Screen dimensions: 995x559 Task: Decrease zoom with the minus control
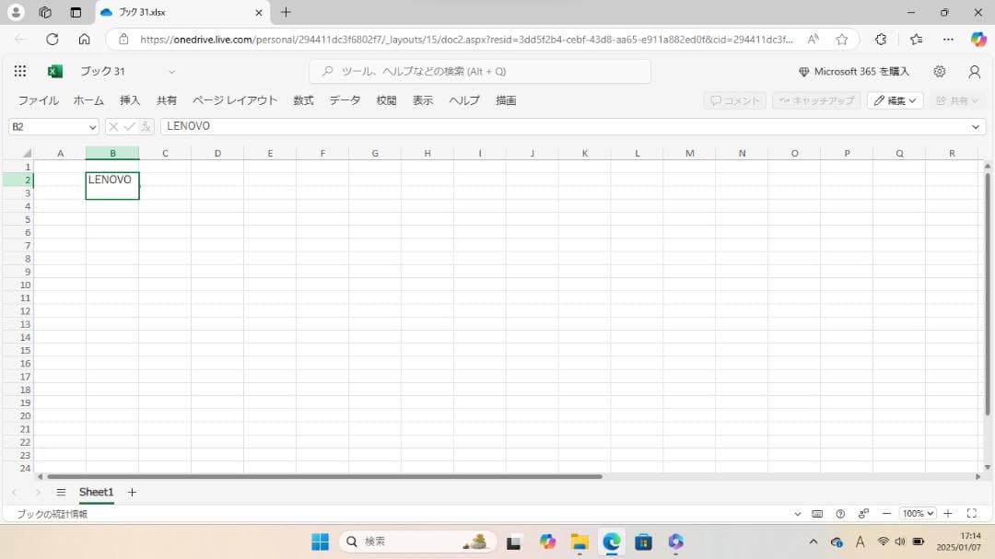(886, 513)
